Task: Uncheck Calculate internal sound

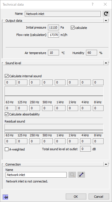Action: click(6, 76)
